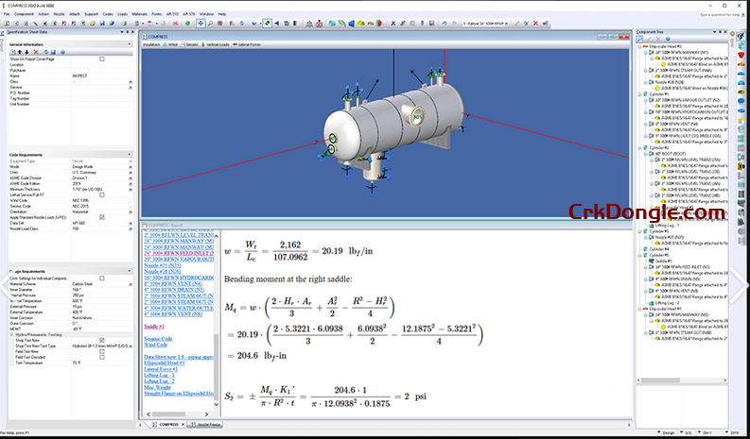Select the pan/move view tool in toolbar
Image resolution: width=750 pixels, height=439 pixels.
coord(201,23)
